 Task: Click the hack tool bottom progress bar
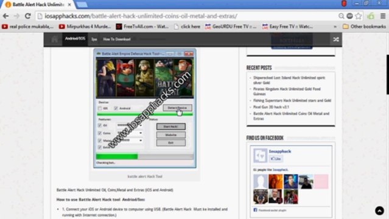145,156
